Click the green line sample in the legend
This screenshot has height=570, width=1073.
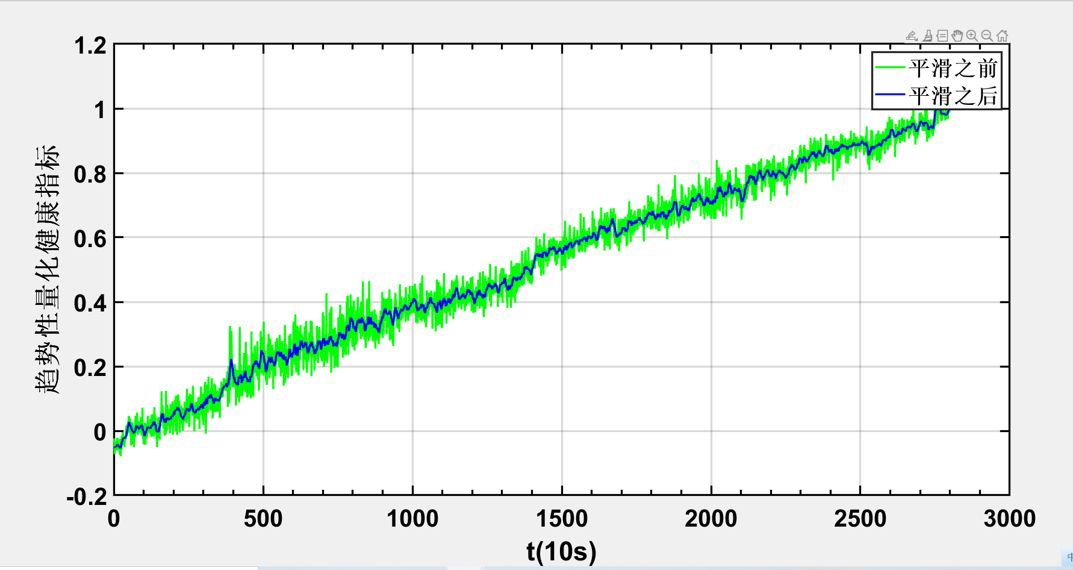[890, 67]
